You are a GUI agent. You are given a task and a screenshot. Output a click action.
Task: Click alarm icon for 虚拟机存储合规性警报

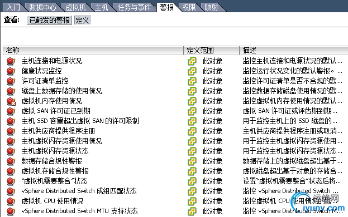[x=11, y=171]
